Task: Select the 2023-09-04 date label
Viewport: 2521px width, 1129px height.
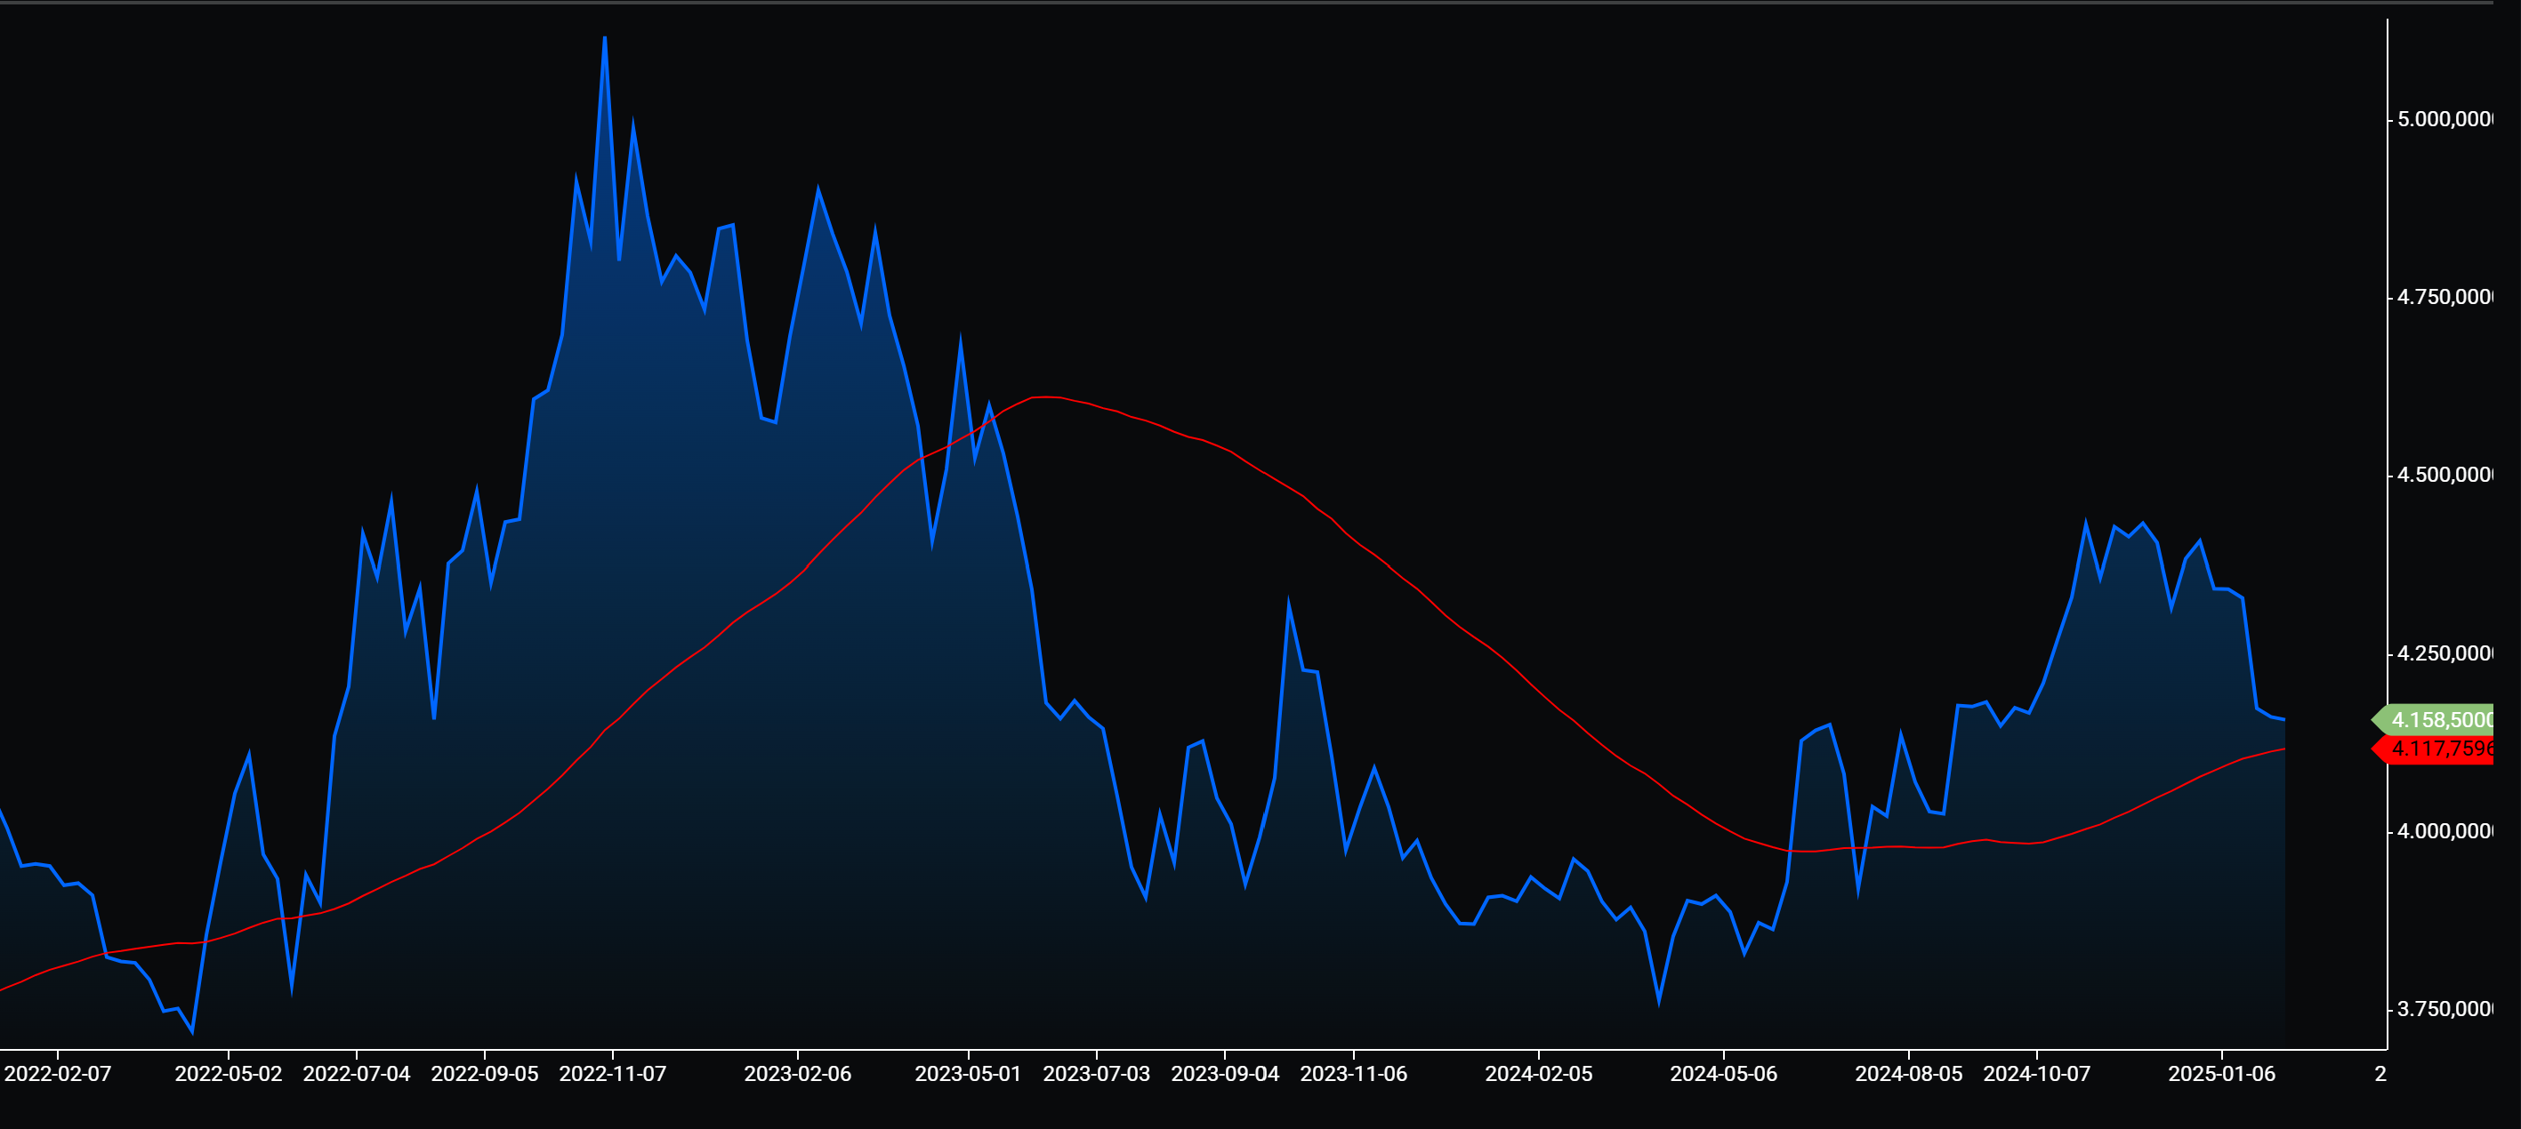Action: click(1225, 1074)
